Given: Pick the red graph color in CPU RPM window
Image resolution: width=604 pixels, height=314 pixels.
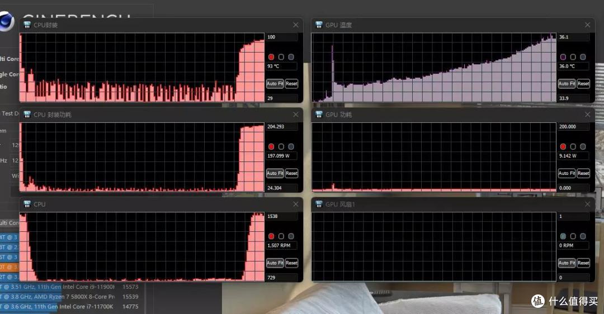Looking at the screenshot, I should 271,236.
